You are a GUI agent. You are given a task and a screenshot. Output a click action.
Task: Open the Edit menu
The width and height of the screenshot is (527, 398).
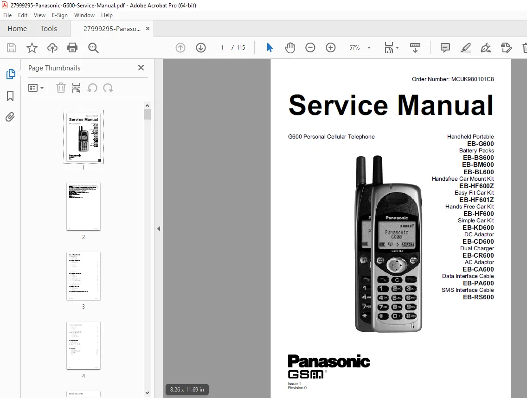[23, 15]
